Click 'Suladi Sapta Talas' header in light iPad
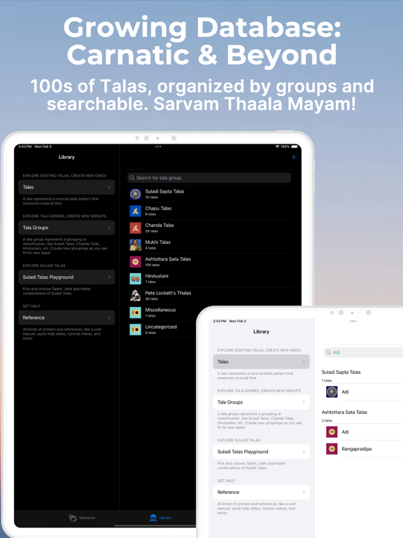 click(341, 372)
